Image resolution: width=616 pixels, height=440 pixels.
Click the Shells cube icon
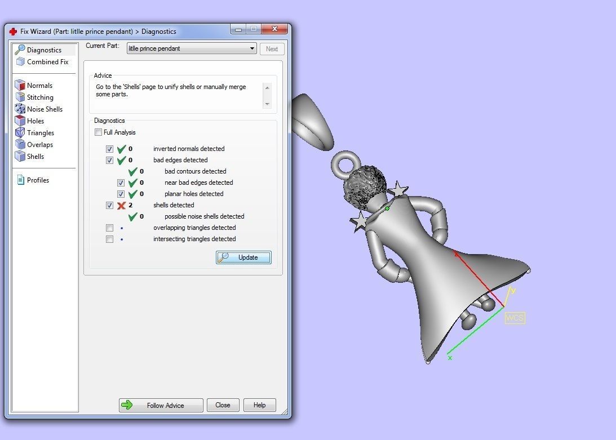(20, 156)
